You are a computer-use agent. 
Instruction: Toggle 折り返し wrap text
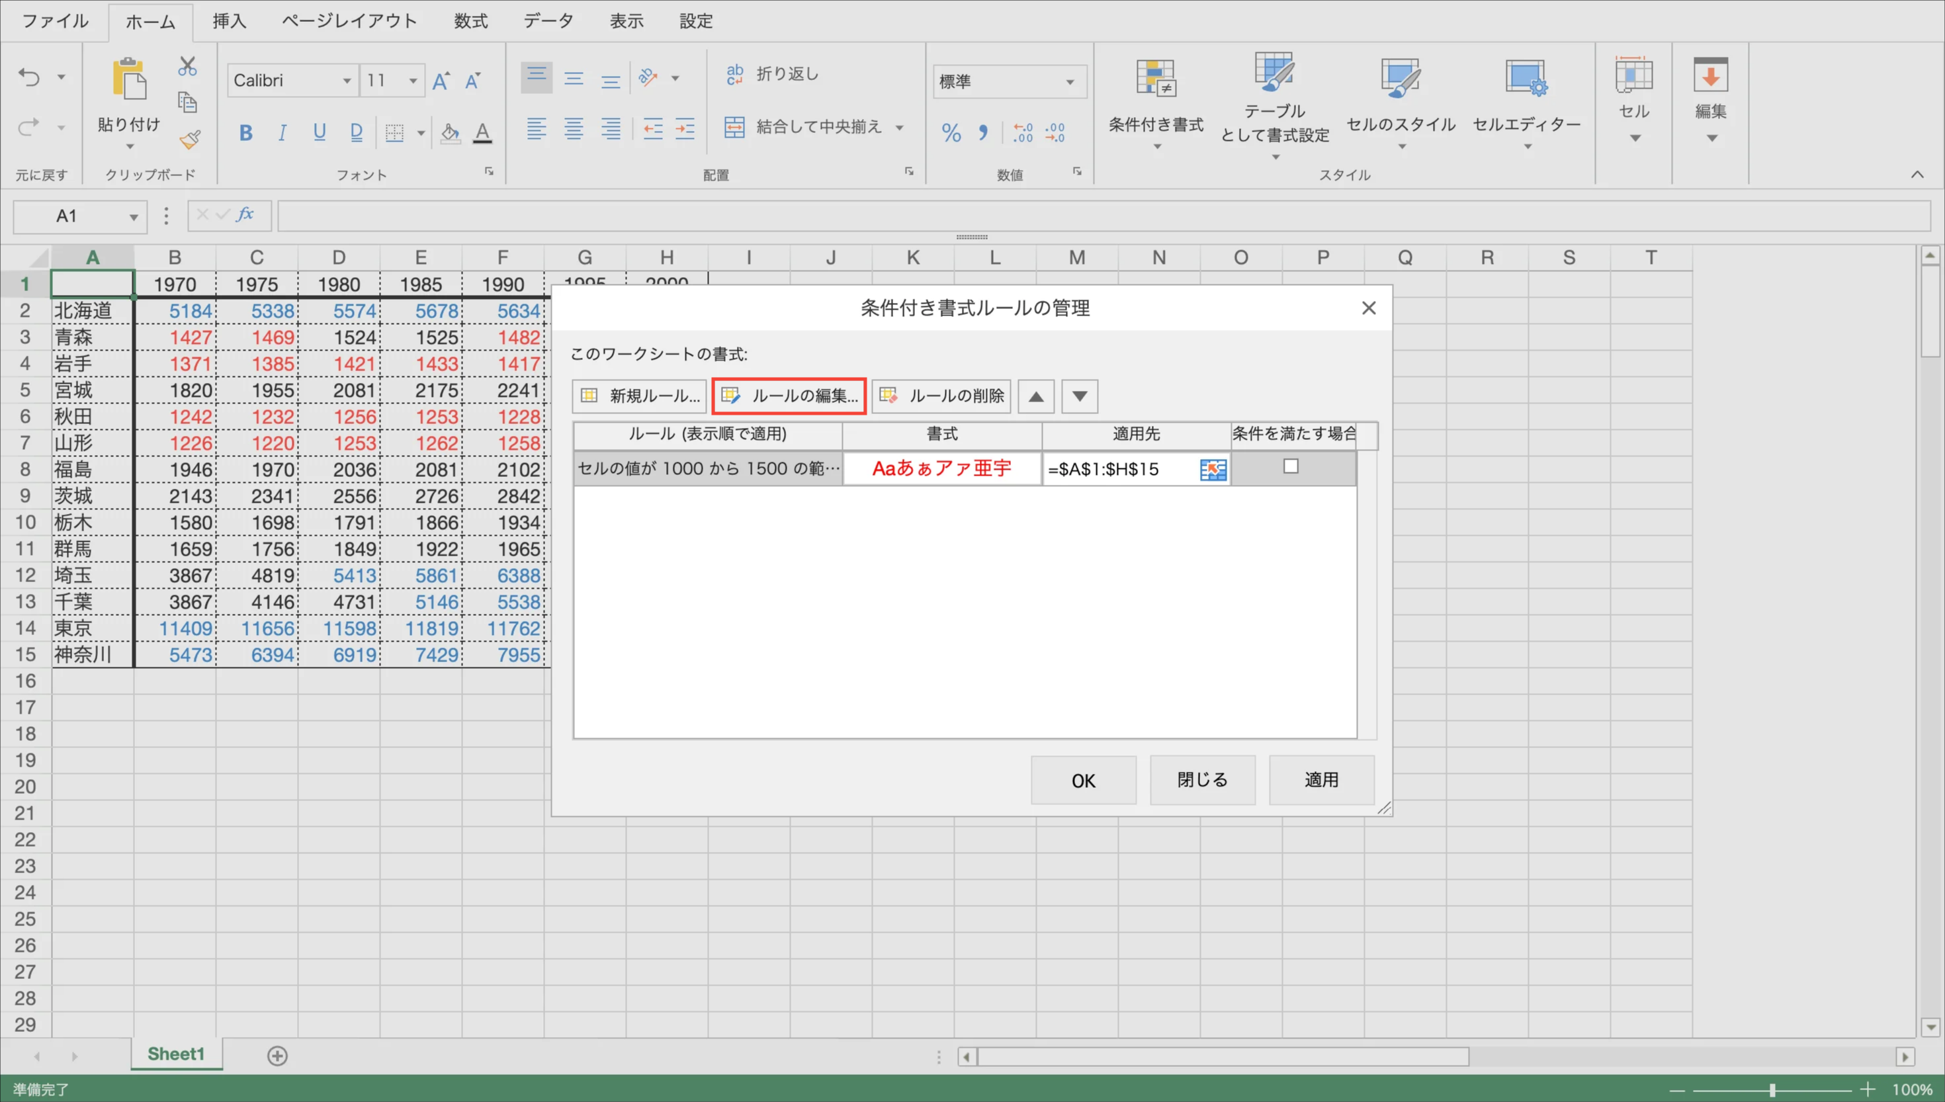click(x=772, y=74)
